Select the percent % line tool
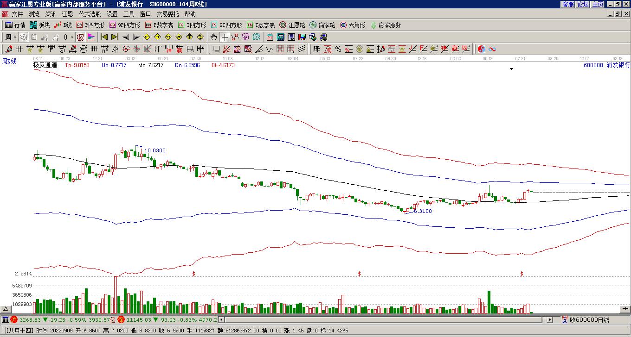The image size is (631, 337). pyautogui.click(x=338, y=49)
